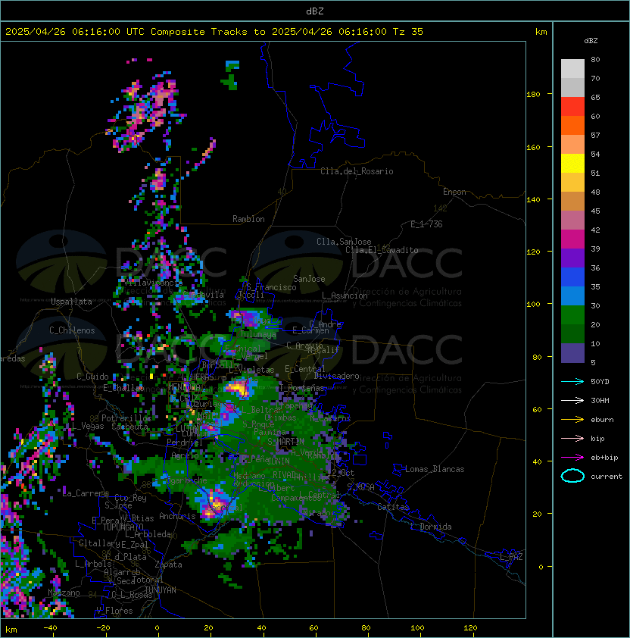Click the SanJose place label
This screenshot has width=630, height=638.
tap(309, 279)
